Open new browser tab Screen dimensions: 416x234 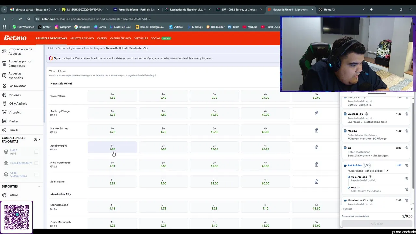click(371, 9)
